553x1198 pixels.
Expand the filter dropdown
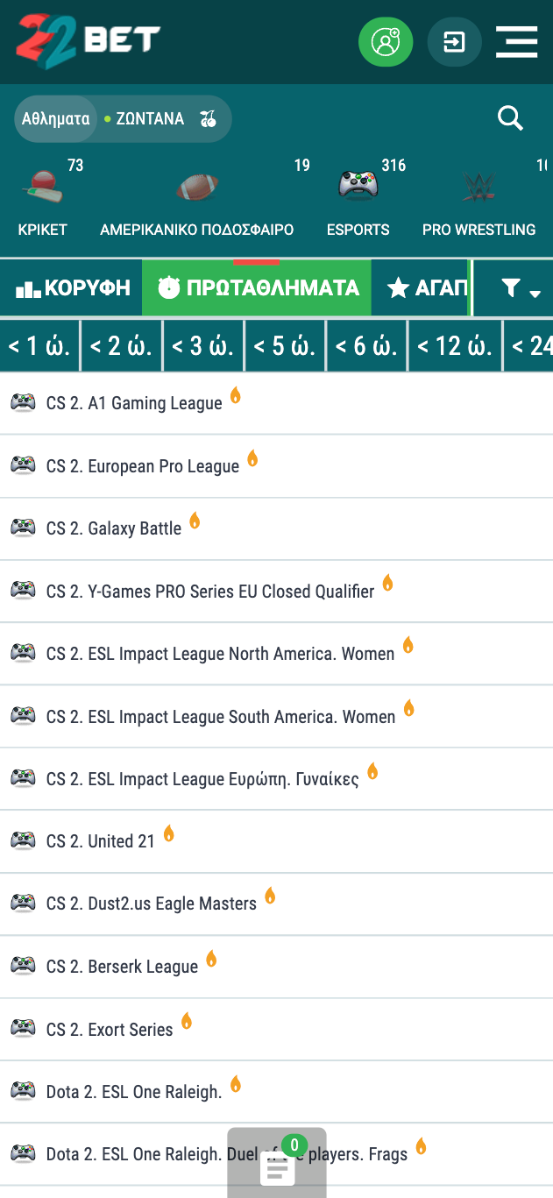(x=520, y=288)
